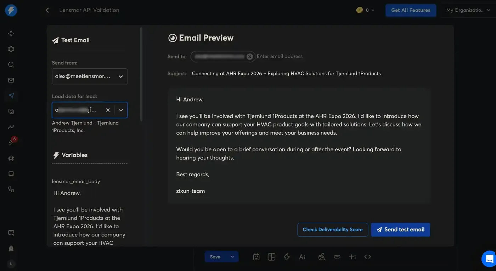Click 'Hi Andrew,' in the email preview

pos(190,100)
